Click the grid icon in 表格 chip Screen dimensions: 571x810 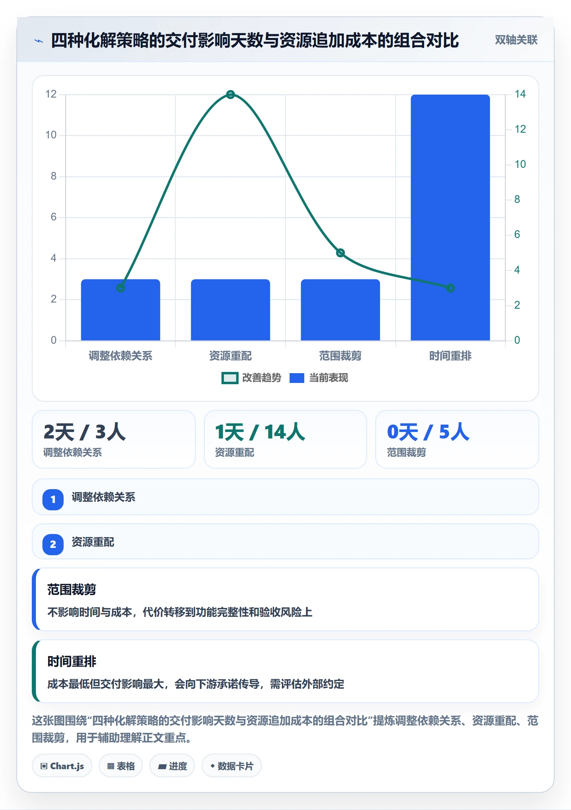(x=111, y=766)
